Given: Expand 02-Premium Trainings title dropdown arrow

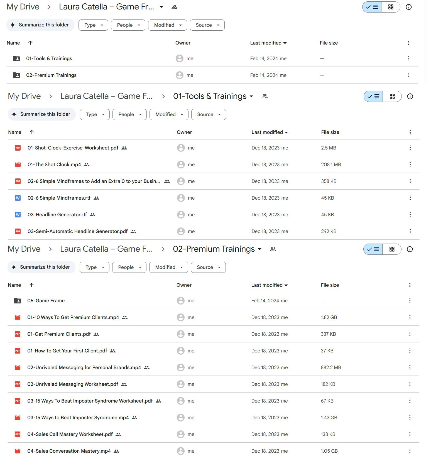Looking at the screenshot, I should [259, 249].
